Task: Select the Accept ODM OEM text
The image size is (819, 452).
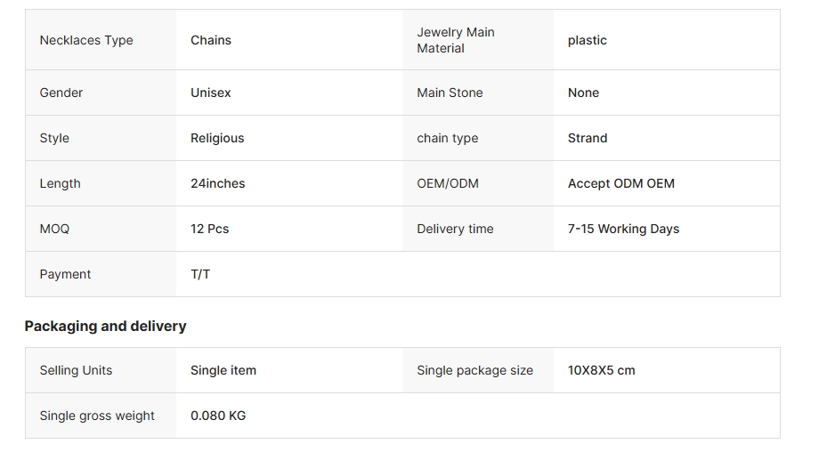Action: point(621,183)
